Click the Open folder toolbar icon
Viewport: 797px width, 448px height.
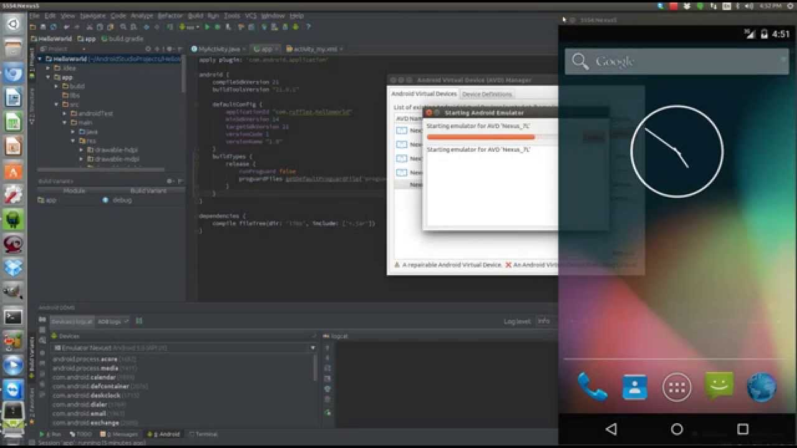33,27
